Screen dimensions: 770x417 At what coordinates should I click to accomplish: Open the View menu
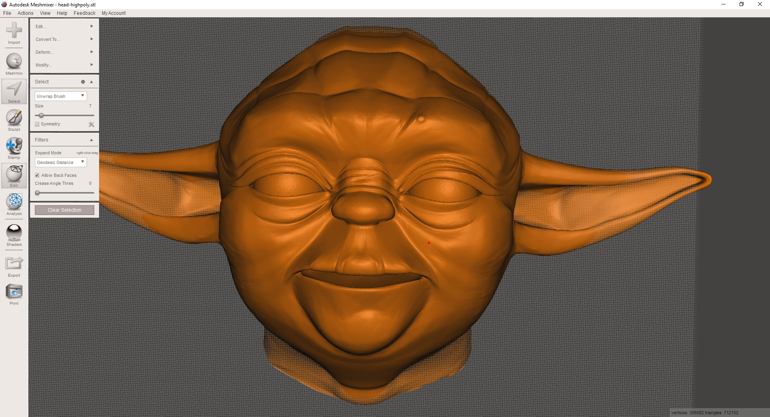point(45,13)
